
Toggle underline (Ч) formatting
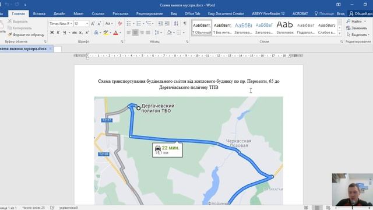coord(65,33)
